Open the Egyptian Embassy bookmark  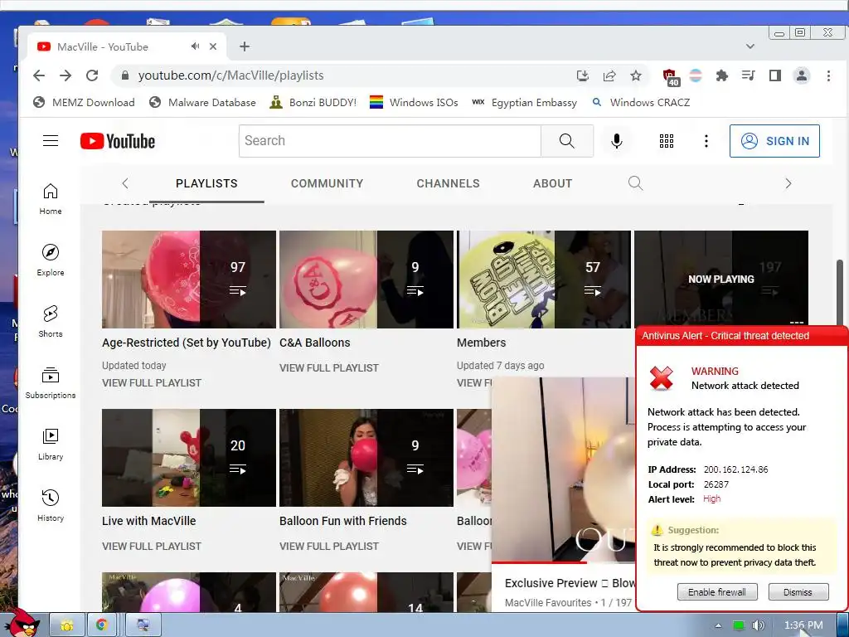click(525, 102)
